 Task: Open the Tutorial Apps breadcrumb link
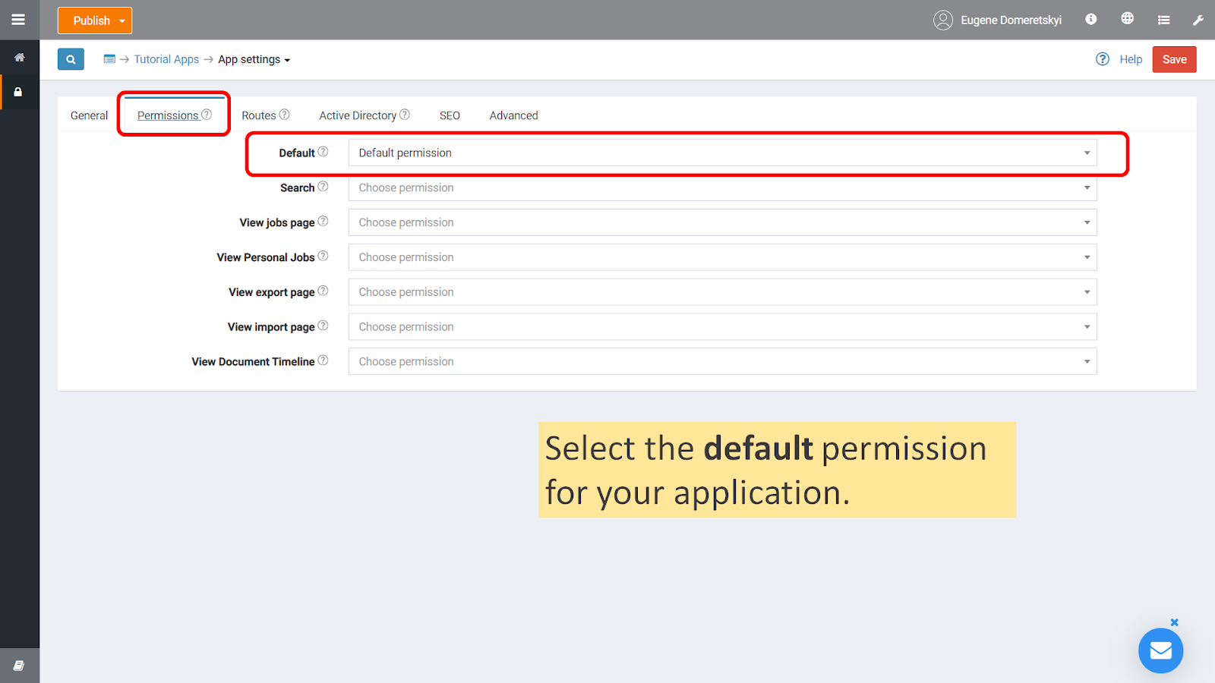166,59
